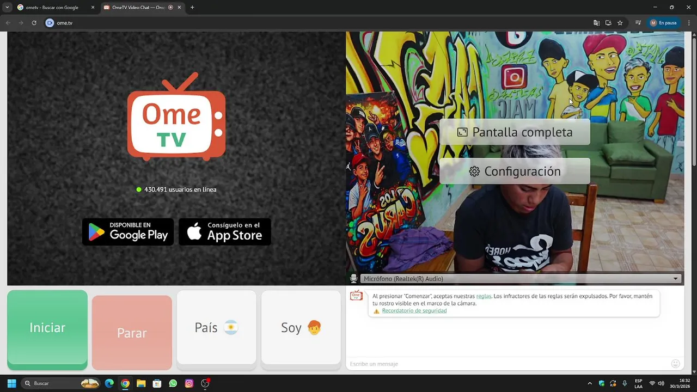Click the translate page icon

click(597, 23)
